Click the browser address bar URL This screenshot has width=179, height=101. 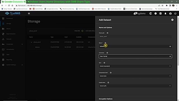pyautogui.click(x=34, y=6)
